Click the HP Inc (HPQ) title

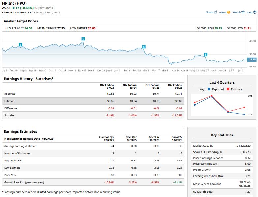[14, 3]
